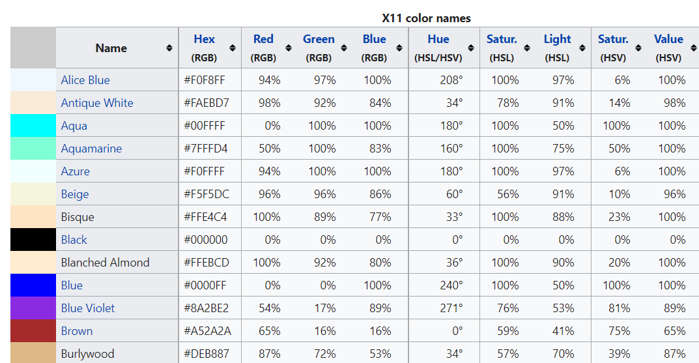Select the Burlywood name cell
The height and width of the screenshot is (363, 699).
click(x=117, y=353)
